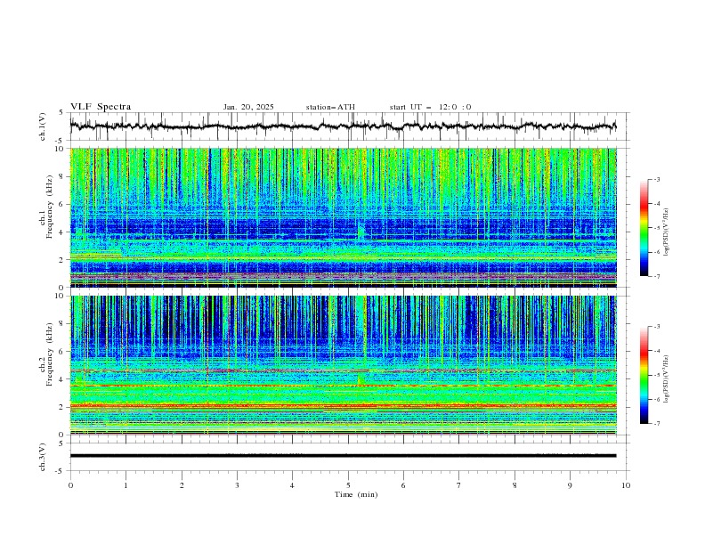Click the "ch.3(V)" axis label
The width and height of the screenshot is (705, 545).
point(43,457)
